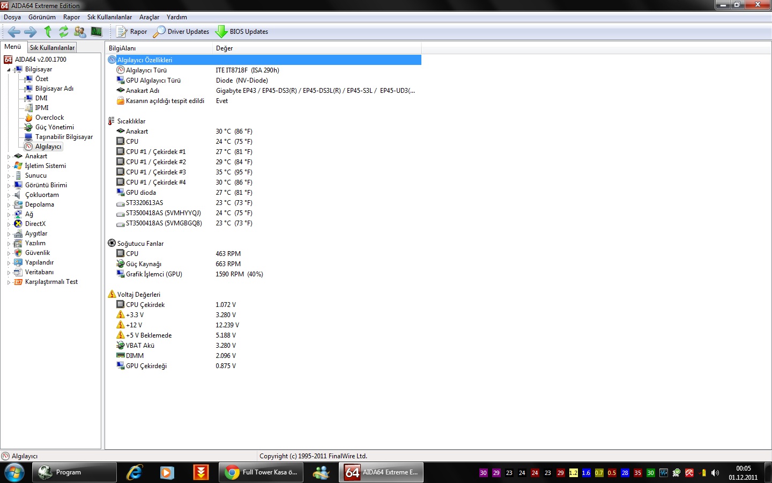Expand the Anakart tree node
Screen dimensions: 772x483
coord(9,157)
